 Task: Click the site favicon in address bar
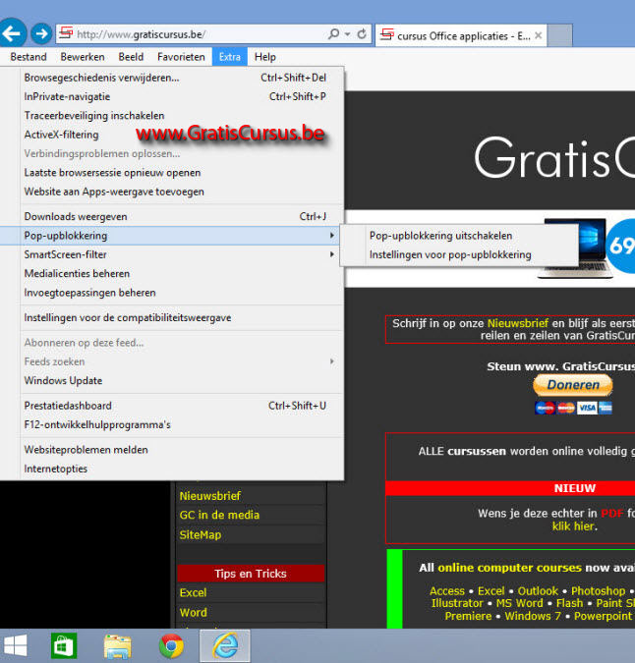click(66, 33)
